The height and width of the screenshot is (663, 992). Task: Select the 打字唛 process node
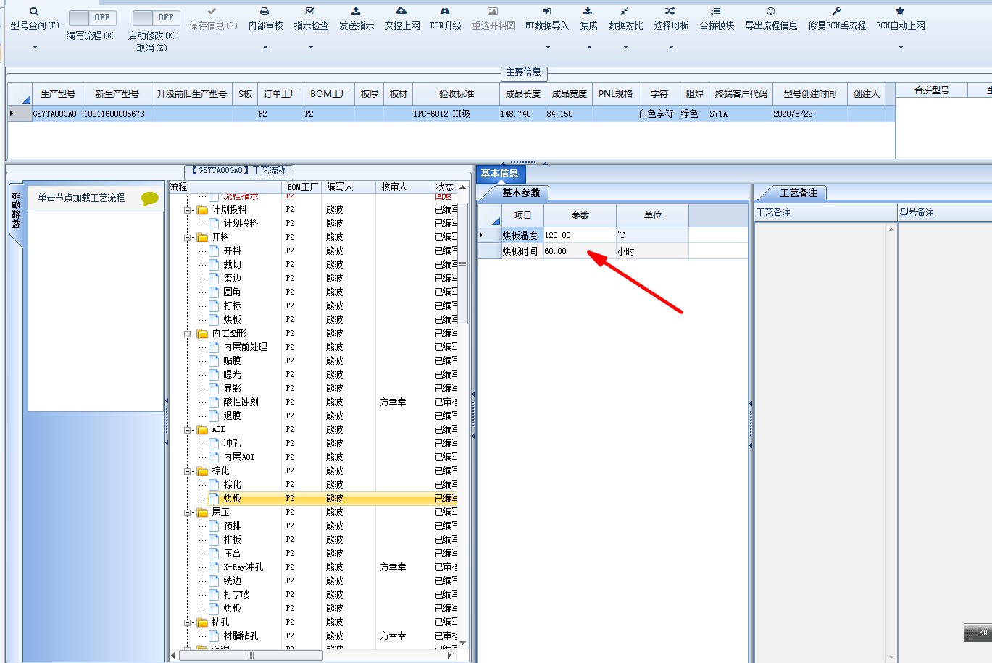[236, 595]
